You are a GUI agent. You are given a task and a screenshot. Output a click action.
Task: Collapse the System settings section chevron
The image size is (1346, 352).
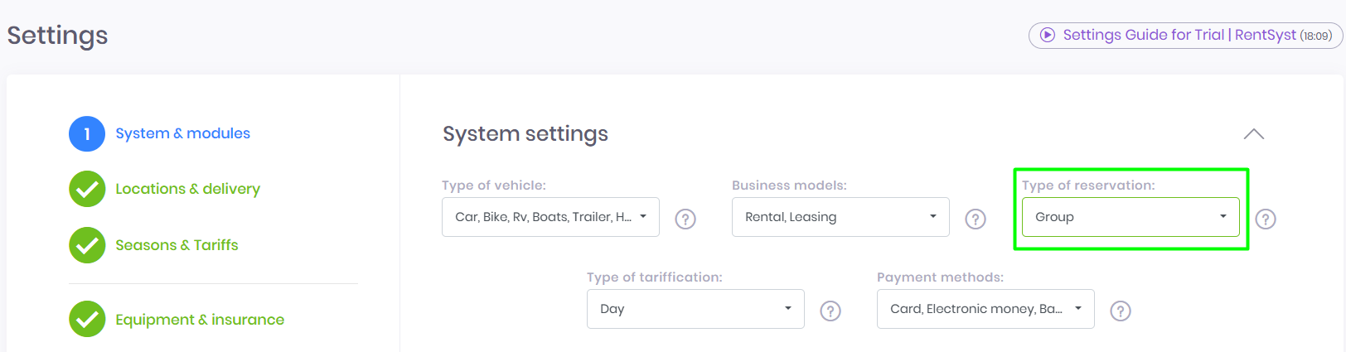click(1254, 134)
